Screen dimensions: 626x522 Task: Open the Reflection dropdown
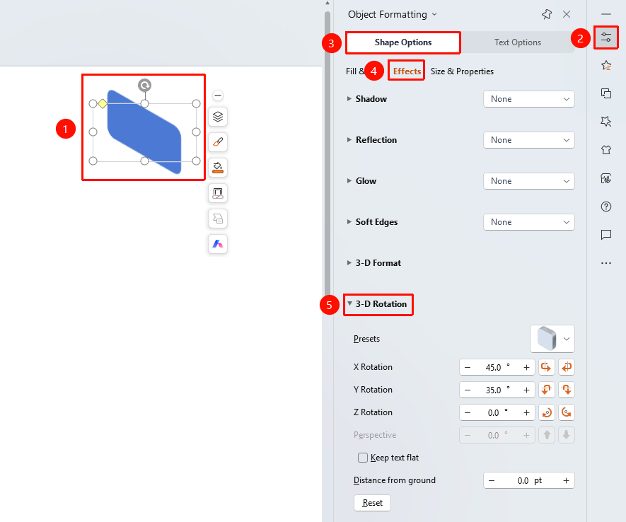click(528, 140)
